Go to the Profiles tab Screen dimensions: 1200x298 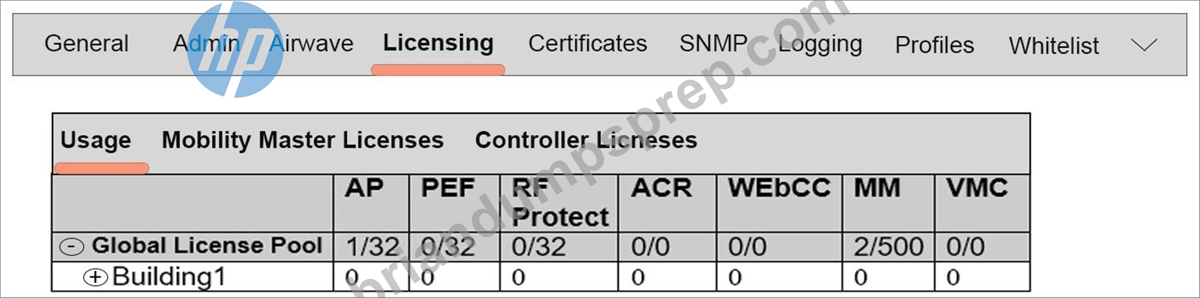click(934, 45)
